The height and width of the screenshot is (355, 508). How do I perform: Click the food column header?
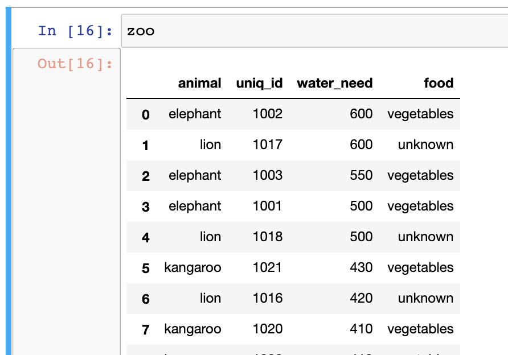coord(439,83)
